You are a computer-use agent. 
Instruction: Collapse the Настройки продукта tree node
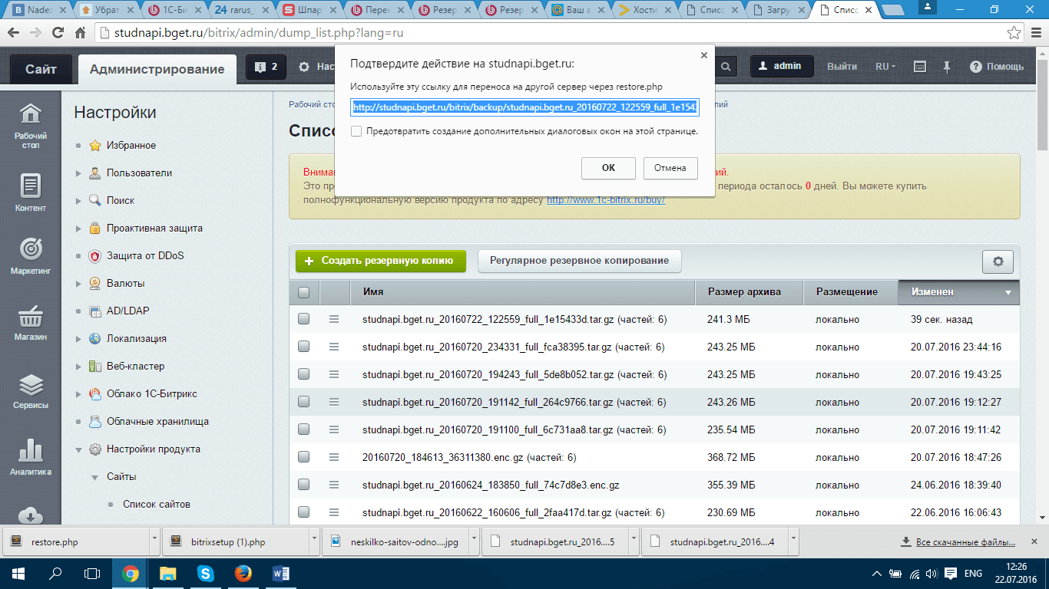(x=78, y=449)
